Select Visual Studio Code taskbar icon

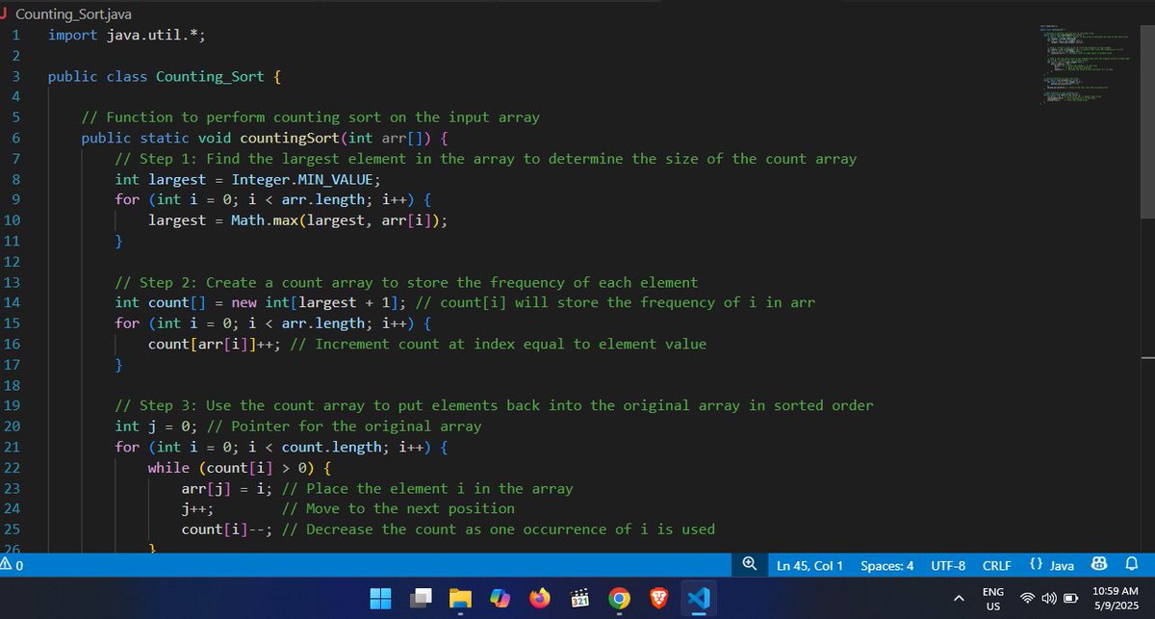tap(698, 598)
